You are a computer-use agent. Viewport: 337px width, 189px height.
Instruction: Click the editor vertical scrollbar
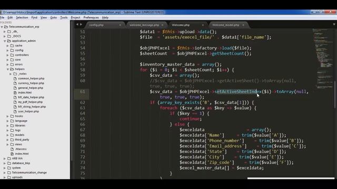[x=335, y=94]
